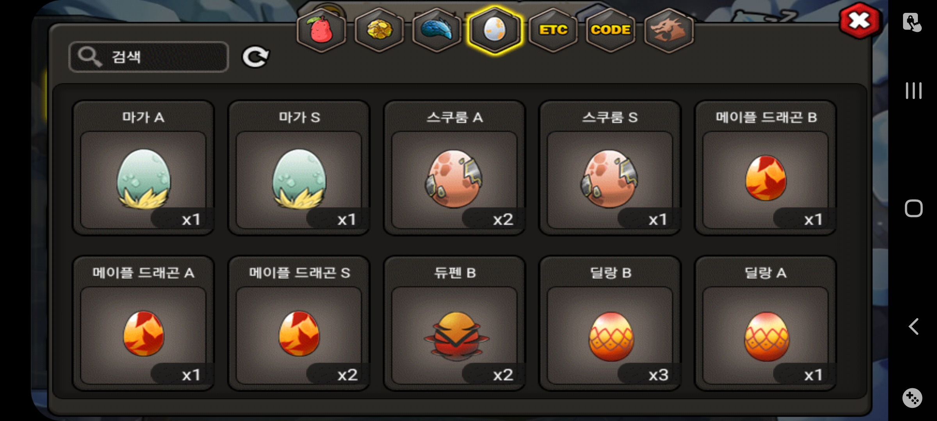
Task: Close the inventory with red X
Action: click(x=859, y=20)
